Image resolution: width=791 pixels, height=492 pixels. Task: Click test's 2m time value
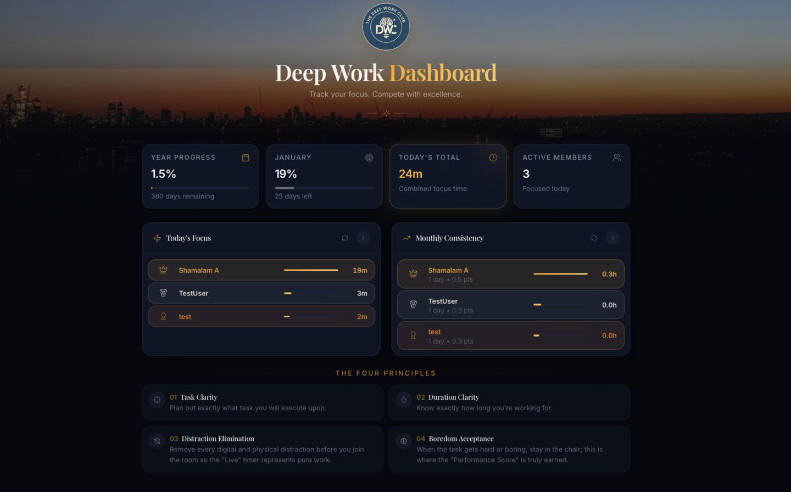coord(362,317)
